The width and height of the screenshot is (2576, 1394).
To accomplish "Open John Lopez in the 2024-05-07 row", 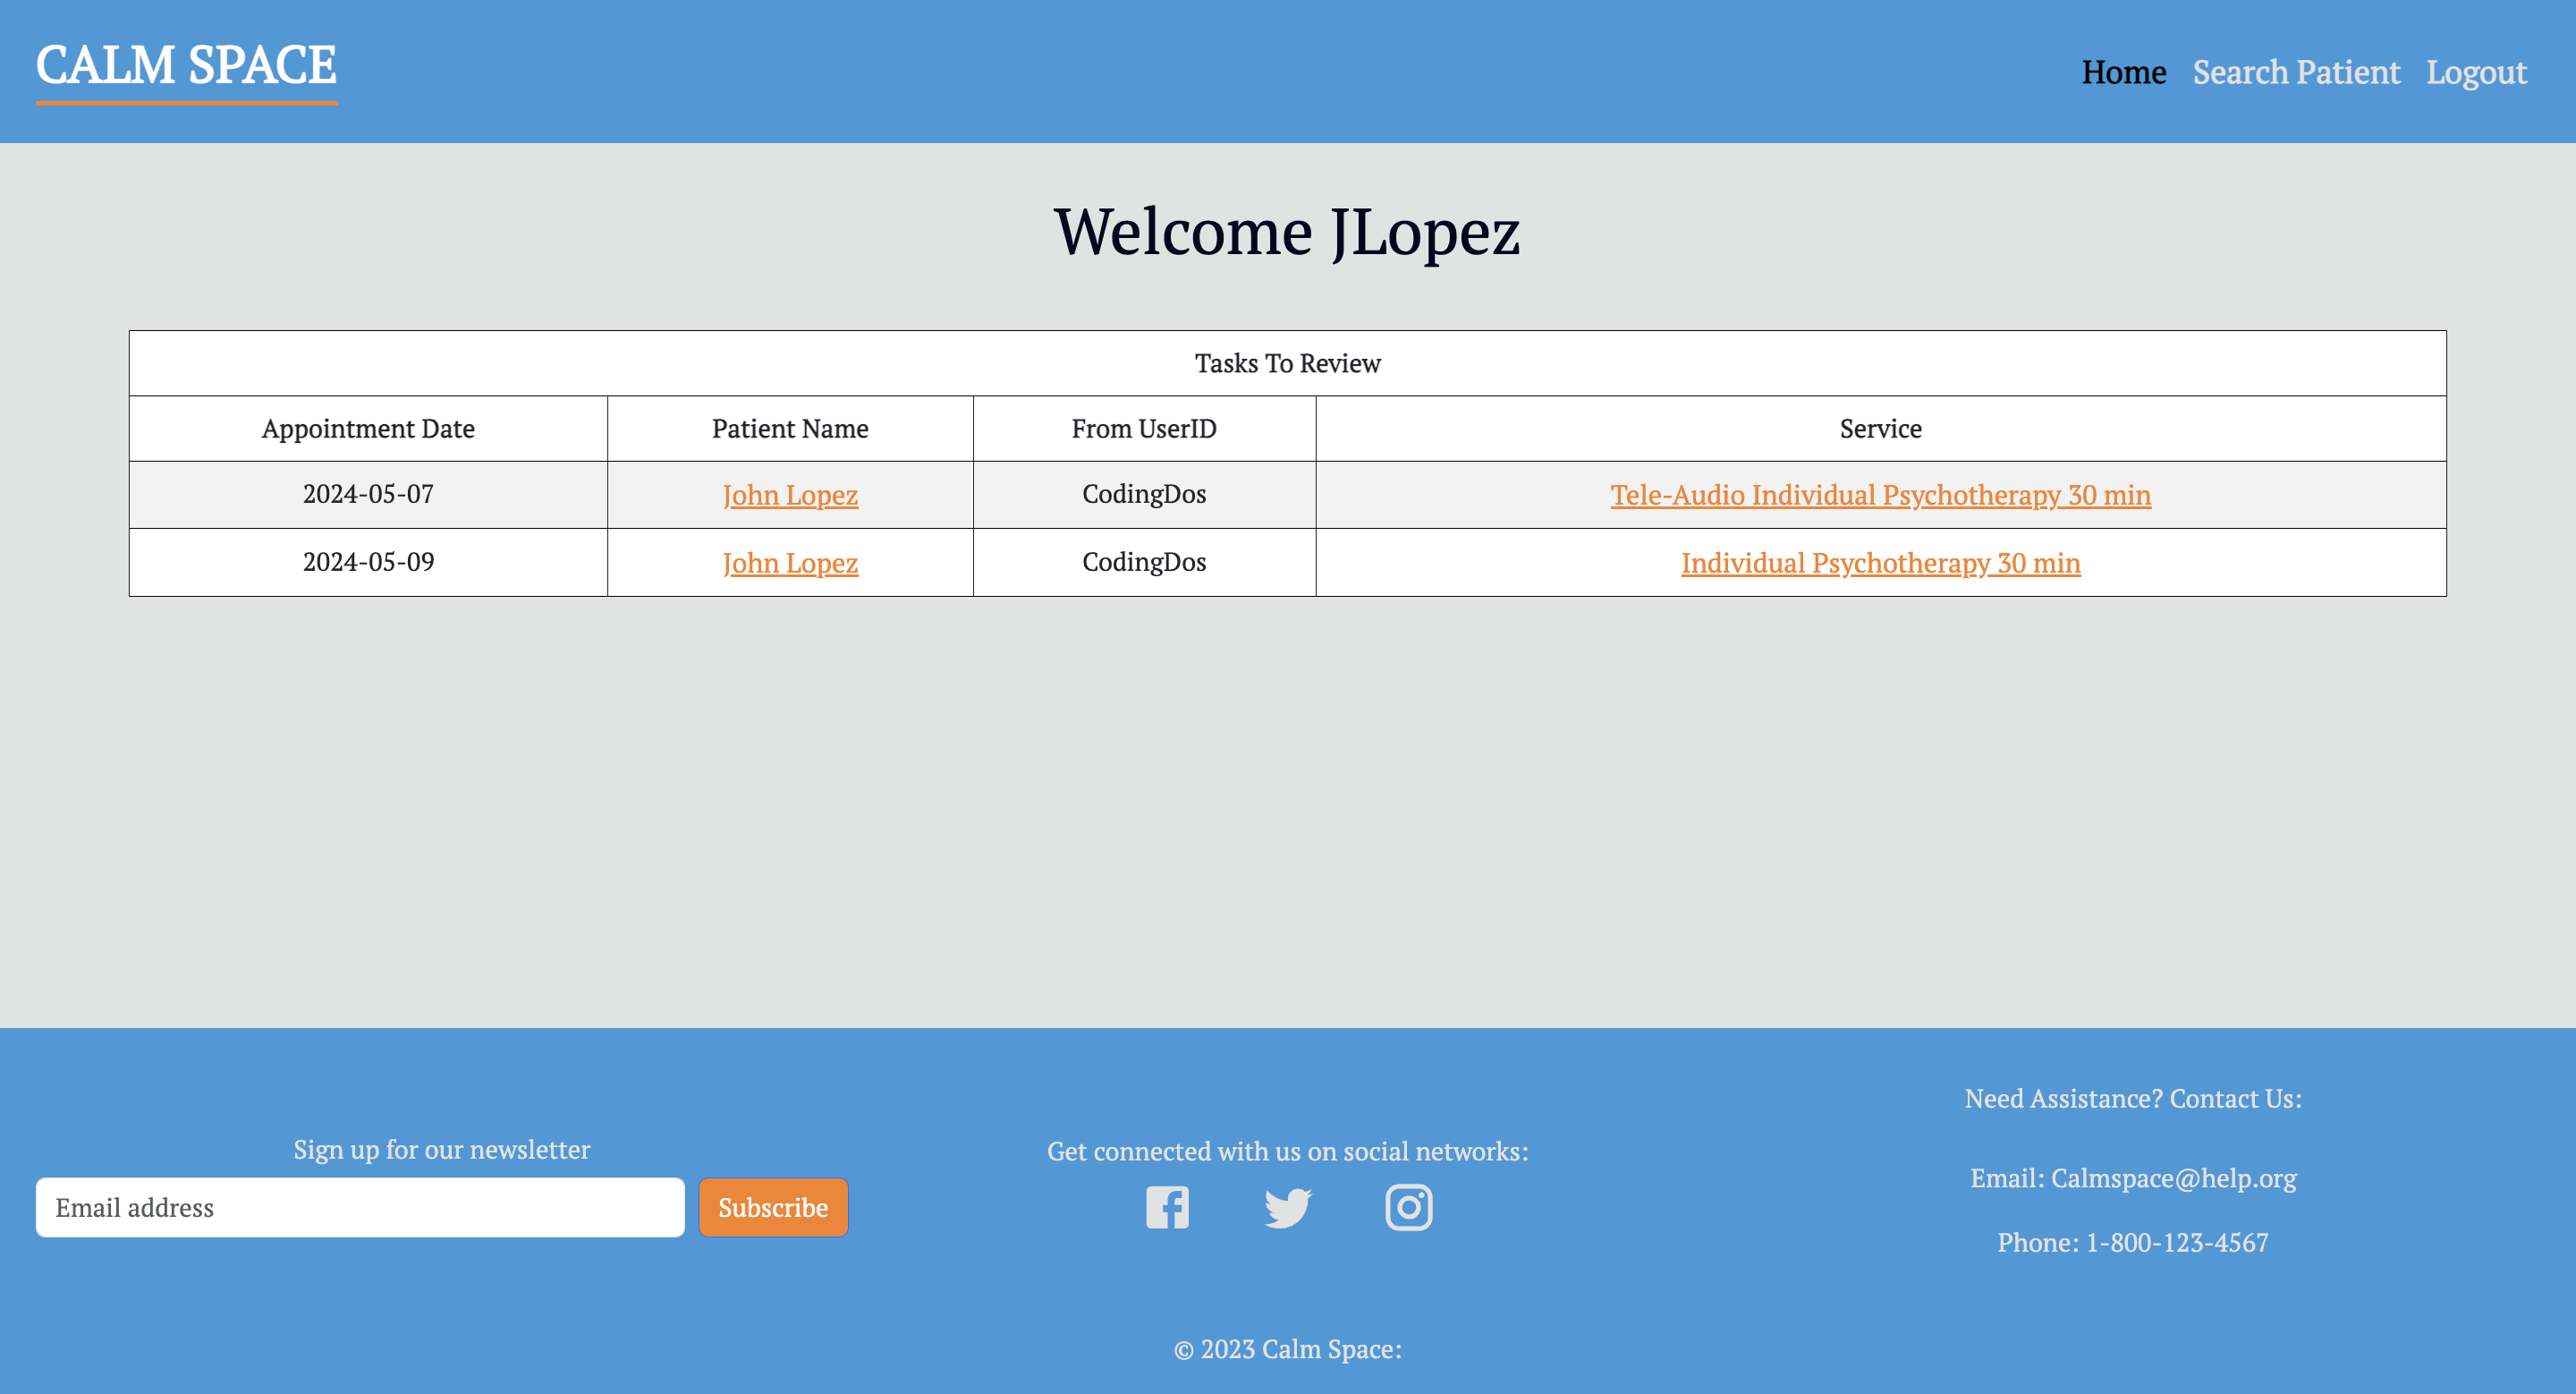I will coord(790,495).
